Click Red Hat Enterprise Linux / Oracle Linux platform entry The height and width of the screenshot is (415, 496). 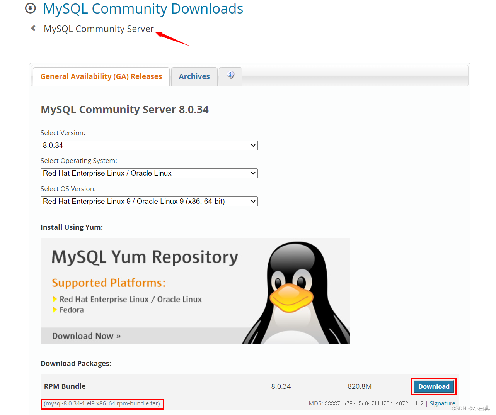pyautogui.click(x=131, y=299)
